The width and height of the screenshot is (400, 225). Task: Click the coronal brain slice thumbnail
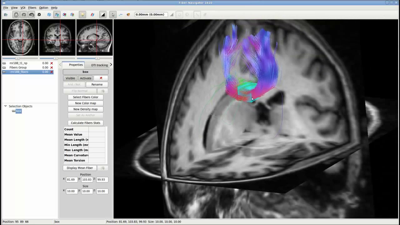pos(57,37)
